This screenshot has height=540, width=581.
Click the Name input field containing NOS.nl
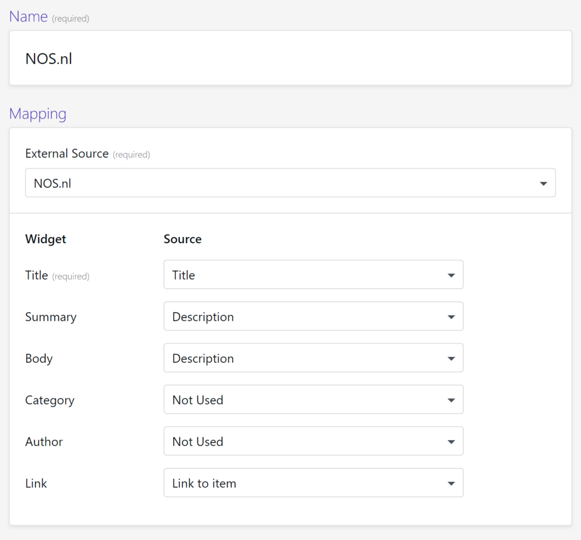pos(290,58)
